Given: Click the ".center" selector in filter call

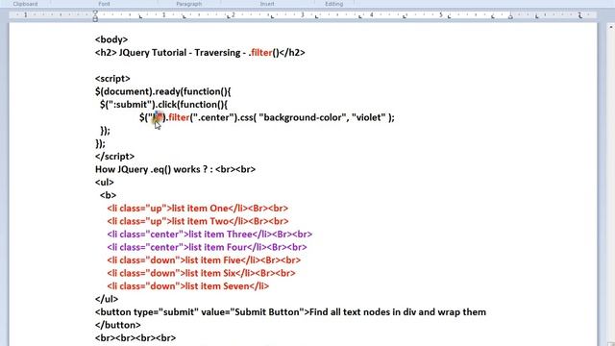Looking at the screenshot, I should pos(212,117).
